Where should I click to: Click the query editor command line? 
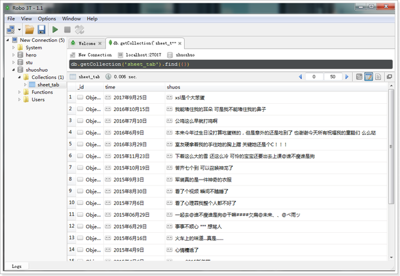click(x=231, y=65)
